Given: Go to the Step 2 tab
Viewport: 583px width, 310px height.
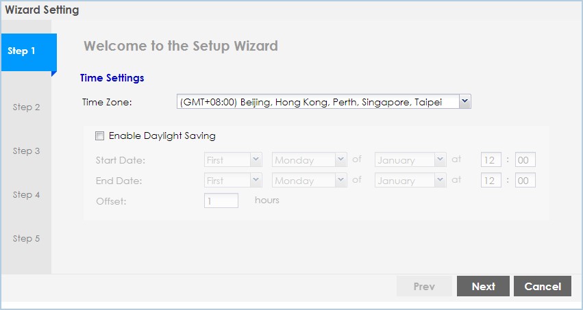Looking at the screenshot, I should tap(26, 107).
